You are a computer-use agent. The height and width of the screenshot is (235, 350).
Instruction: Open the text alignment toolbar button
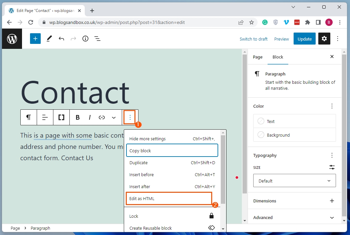(45, 117)
